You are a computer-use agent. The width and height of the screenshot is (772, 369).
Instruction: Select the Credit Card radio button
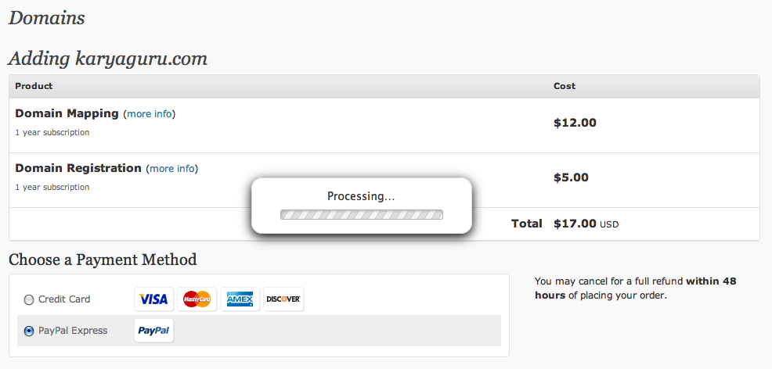point(29,299)
